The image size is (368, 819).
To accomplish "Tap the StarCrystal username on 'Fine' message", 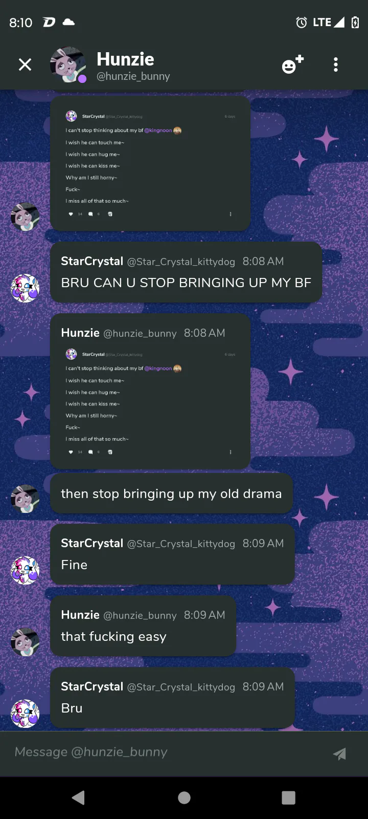I will tap(92, 543).
